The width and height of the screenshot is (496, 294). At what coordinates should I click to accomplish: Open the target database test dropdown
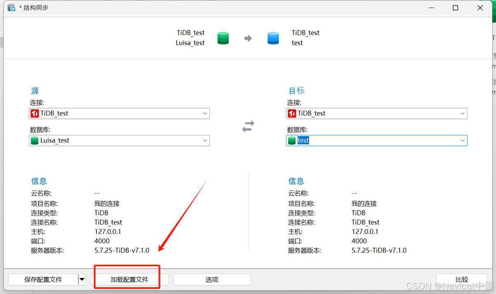[376, 141]
